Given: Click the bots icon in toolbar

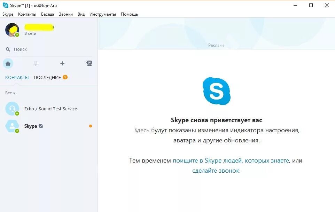Looking at the screenshot, I should coord(89,63).
